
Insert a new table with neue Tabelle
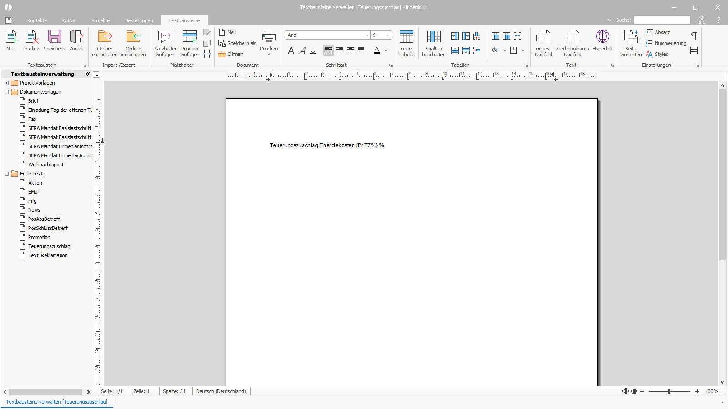pos(406,44)
